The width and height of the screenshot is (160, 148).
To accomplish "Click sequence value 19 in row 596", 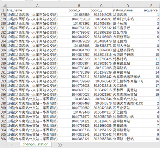I will pyautogui.click(x=151, y=95).
